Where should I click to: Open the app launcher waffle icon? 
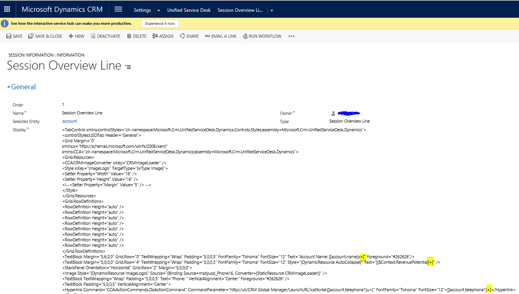(7, 9)
